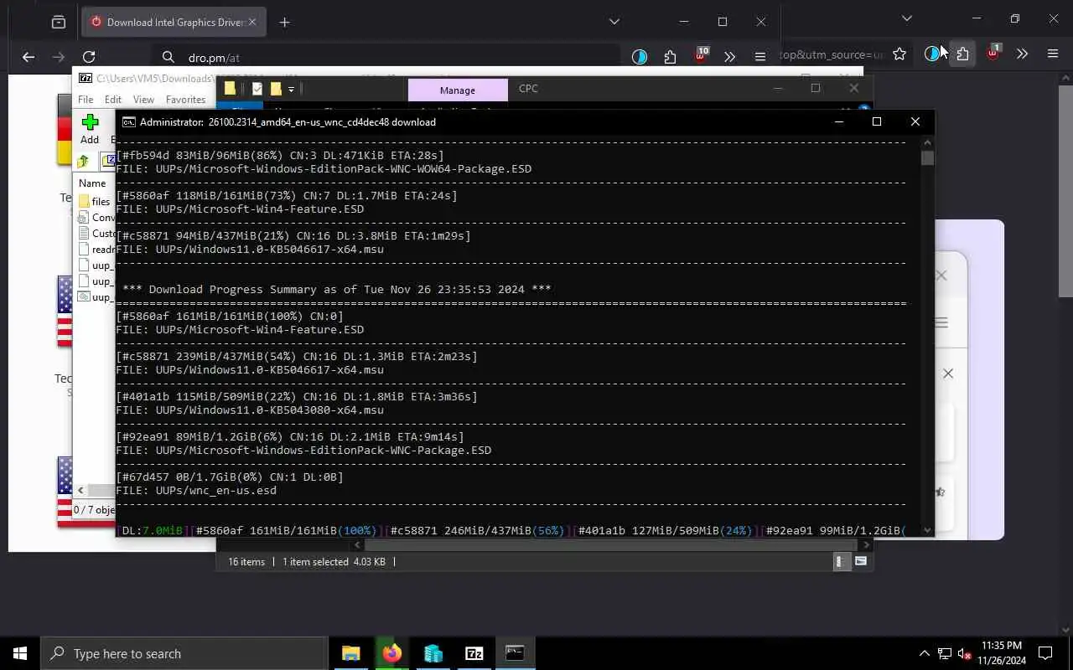
Task: Click new folder icon in Explorer title bar
Action: (x=276, y=88)
